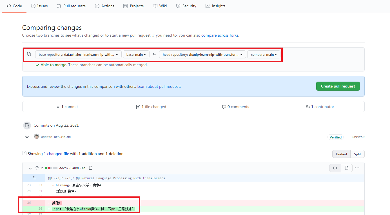Show the source diff view icon

coord(335,168)
